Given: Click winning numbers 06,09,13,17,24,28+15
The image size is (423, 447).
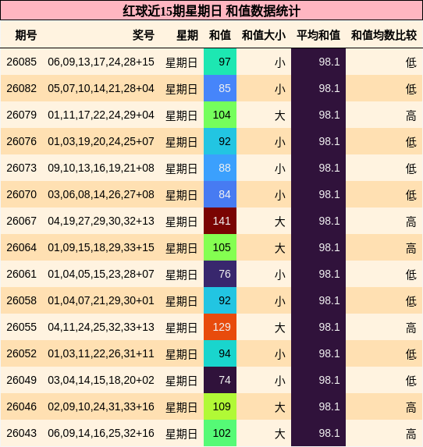Looking at the screenshot, I should (101, 62).
